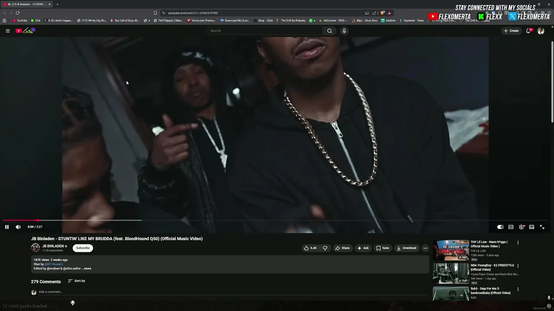Expand description with ...more

tap(87, 269)
